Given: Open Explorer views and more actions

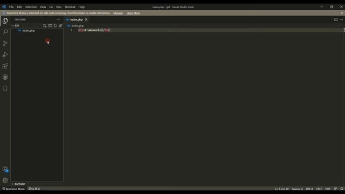Looking at the screenshot, I should [x=58, y=19].
